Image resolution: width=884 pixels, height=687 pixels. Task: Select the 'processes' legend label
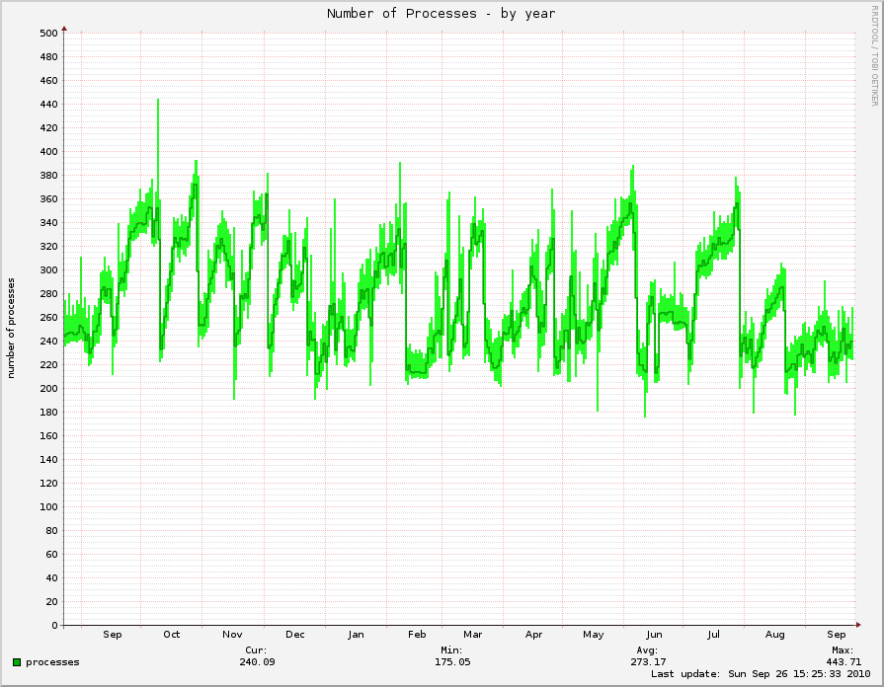pos(52,662)
